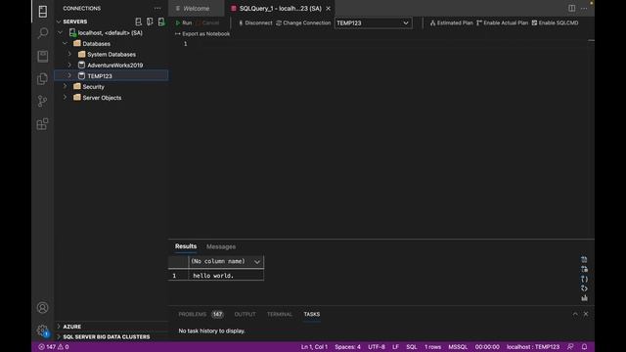Open editor more actions ellipsis
The image size is (626, 352).
tap(584, 8)
